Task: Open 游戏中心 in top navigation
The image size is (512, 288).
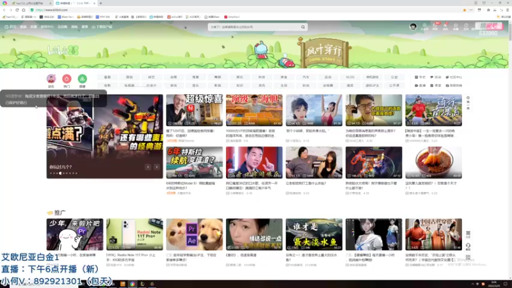Action: coord(47,27)
